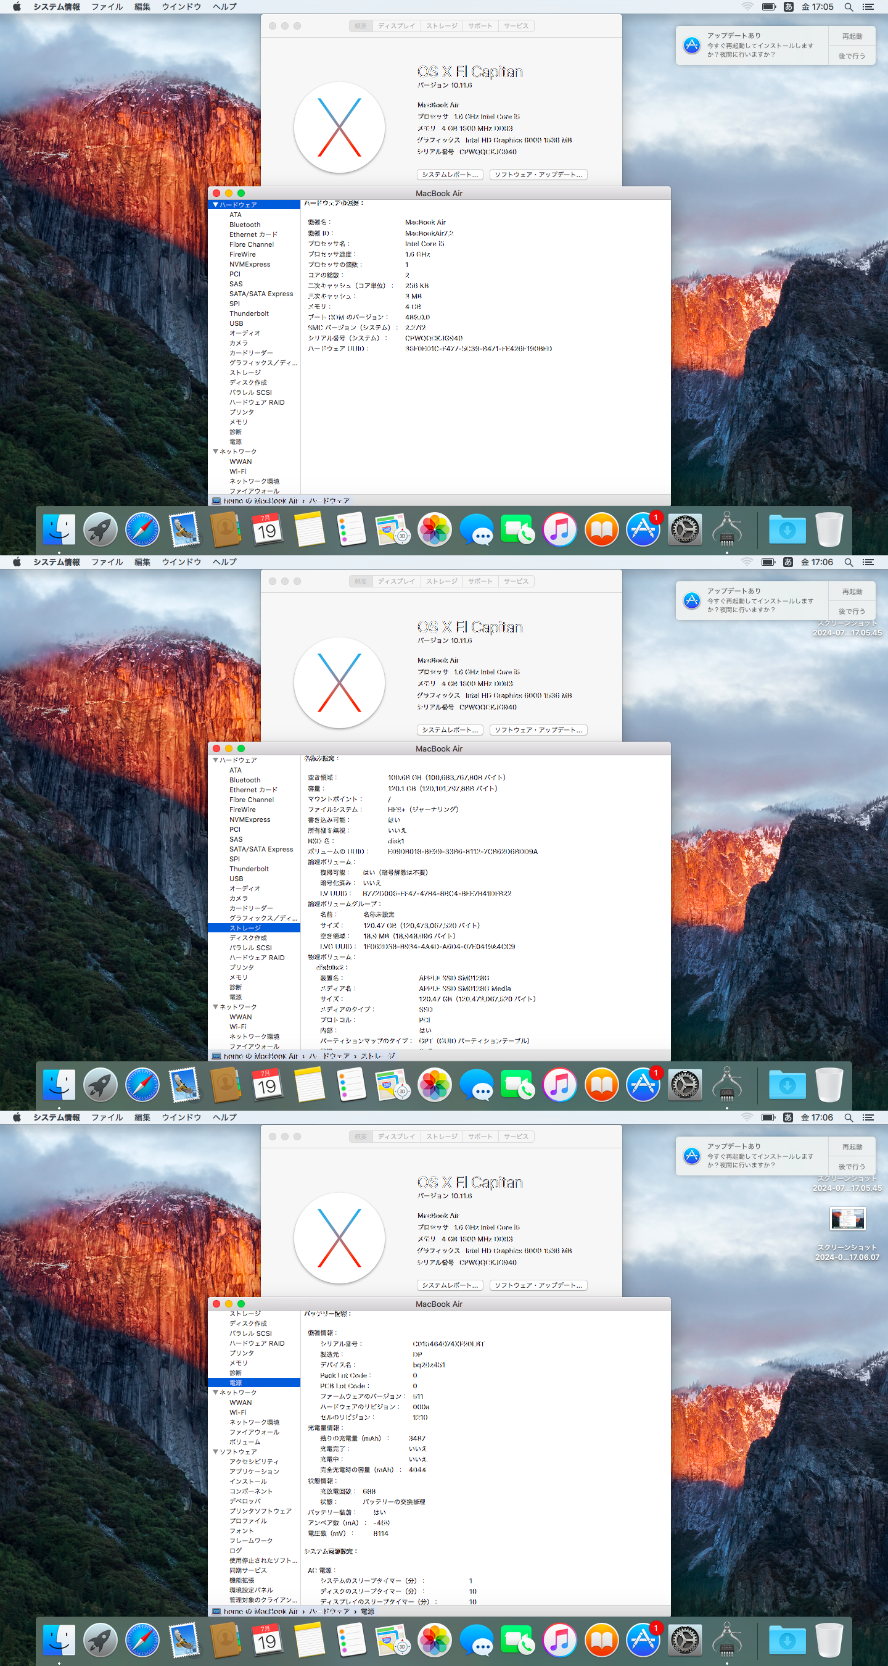Select アクセシビリティ in the sidebar
This screenshot has width=888, height=1666.
[x=254, y=1461]
